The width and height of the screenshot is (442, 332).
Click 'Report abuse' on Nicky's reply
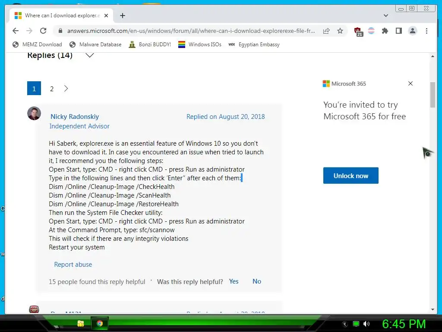tap(73, 265)
